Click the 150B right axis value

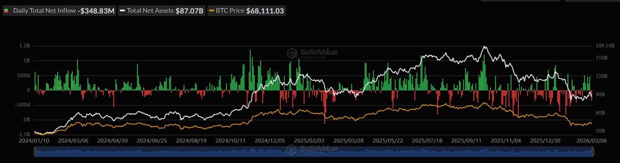coord(602,58)
